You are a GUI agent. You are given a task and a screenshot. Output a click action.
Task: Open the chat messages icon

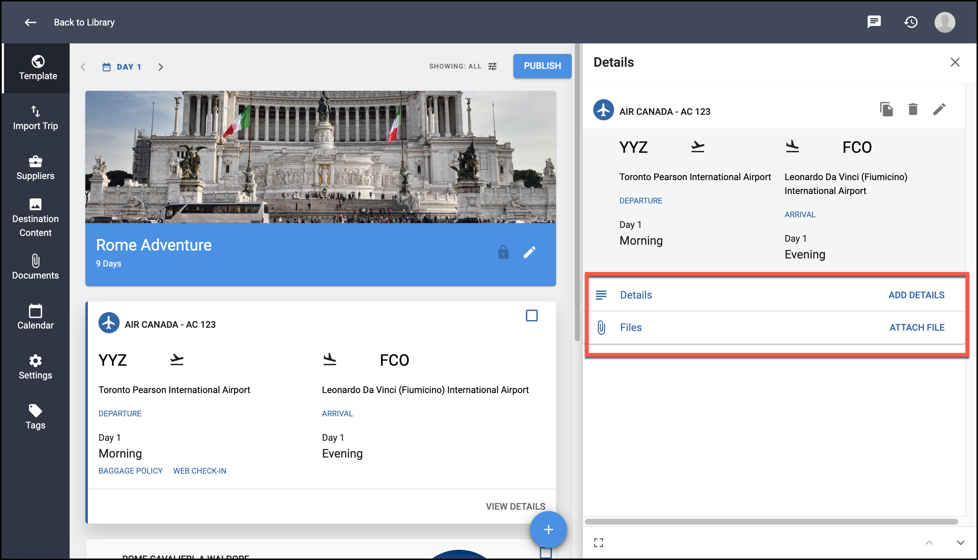click(874, 22)
